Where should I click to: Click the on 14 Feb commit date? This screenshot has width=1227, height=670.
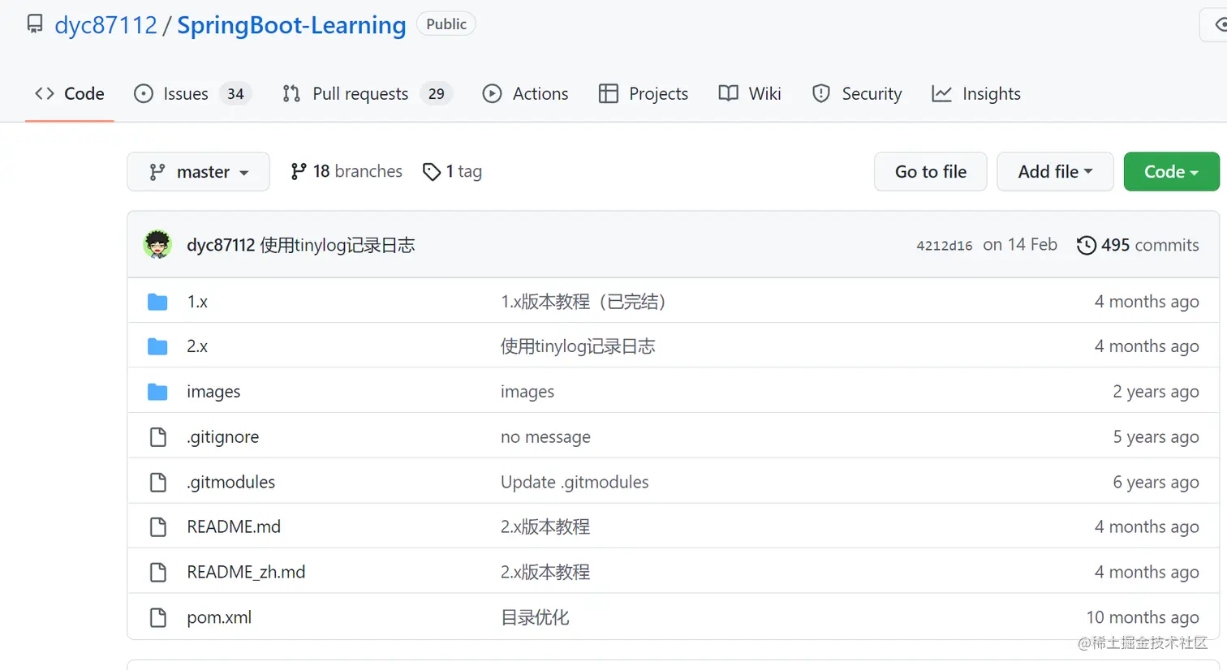pyautogui.click(x=1020, y=245)
